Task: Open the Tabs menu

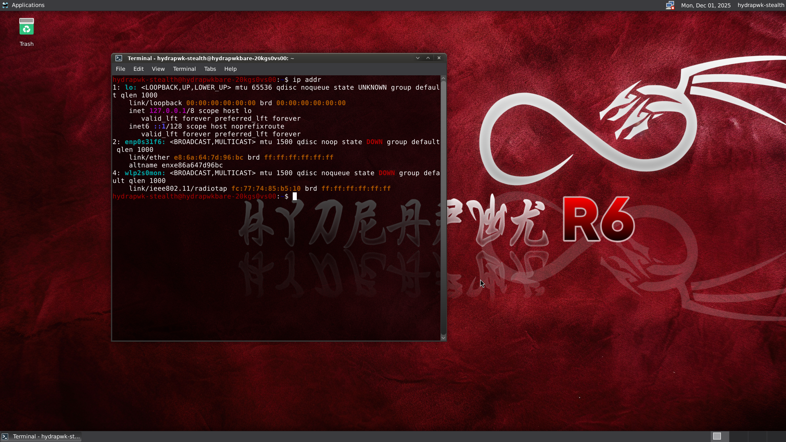Action: pos(210,69)
